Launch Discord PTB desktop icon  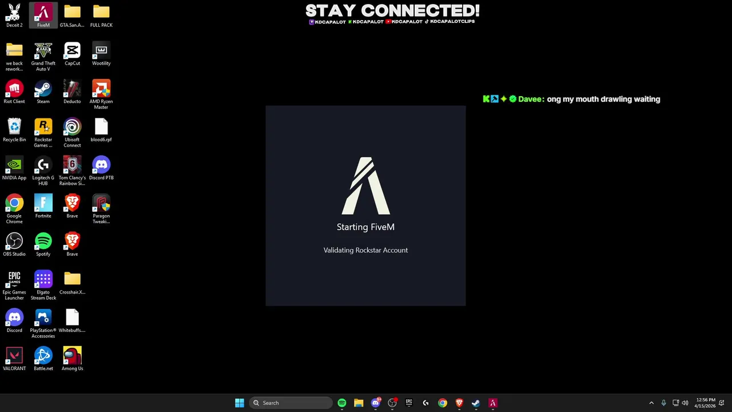pyautogui.click(x=101, y=168)
